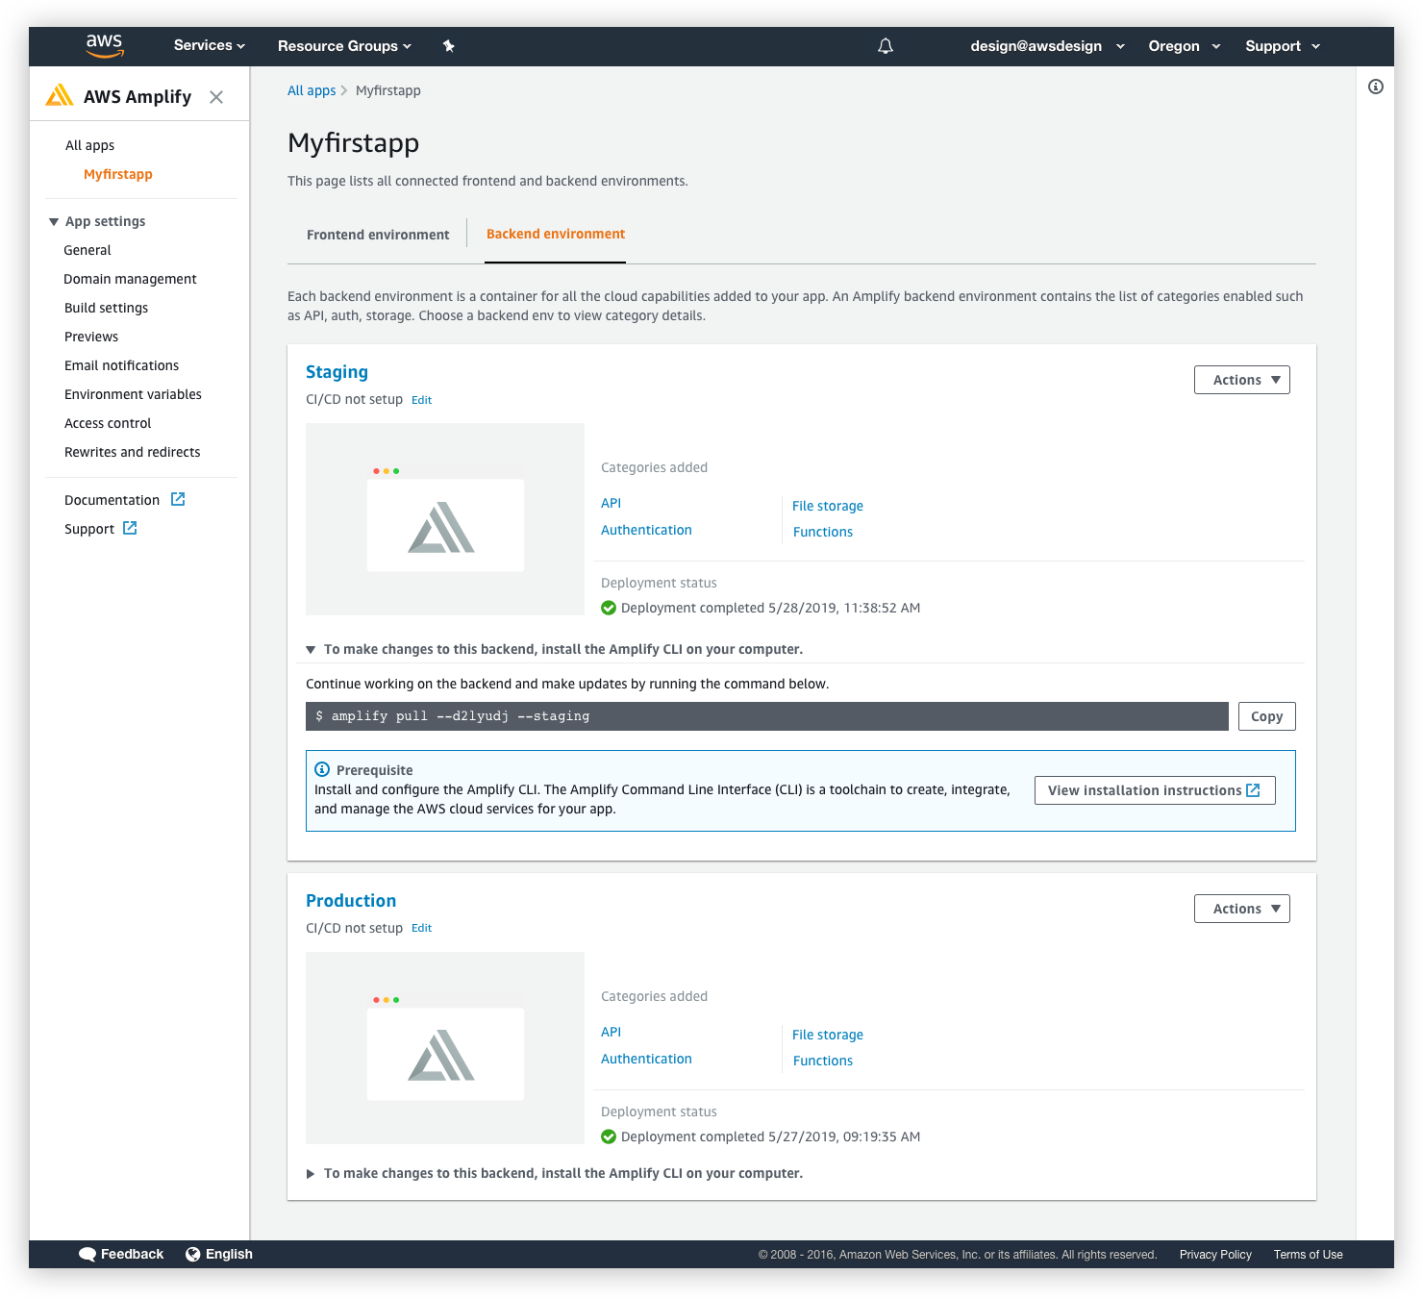Viewport: 1423px width, 1299px height.
Task: Open the top Support dropdown menu
Action: pos(1283,45)
